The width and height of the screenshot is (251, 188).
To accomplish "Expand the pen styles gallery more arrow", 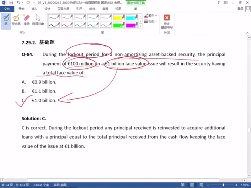I will pyautogui.click(x=141, y=26).
